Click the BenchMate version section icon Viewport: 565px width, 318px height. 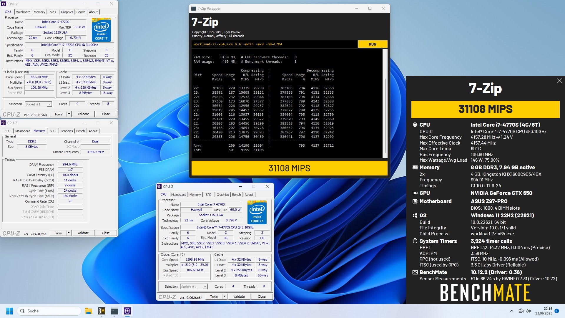pyautogui.click(x=415, y=272)
